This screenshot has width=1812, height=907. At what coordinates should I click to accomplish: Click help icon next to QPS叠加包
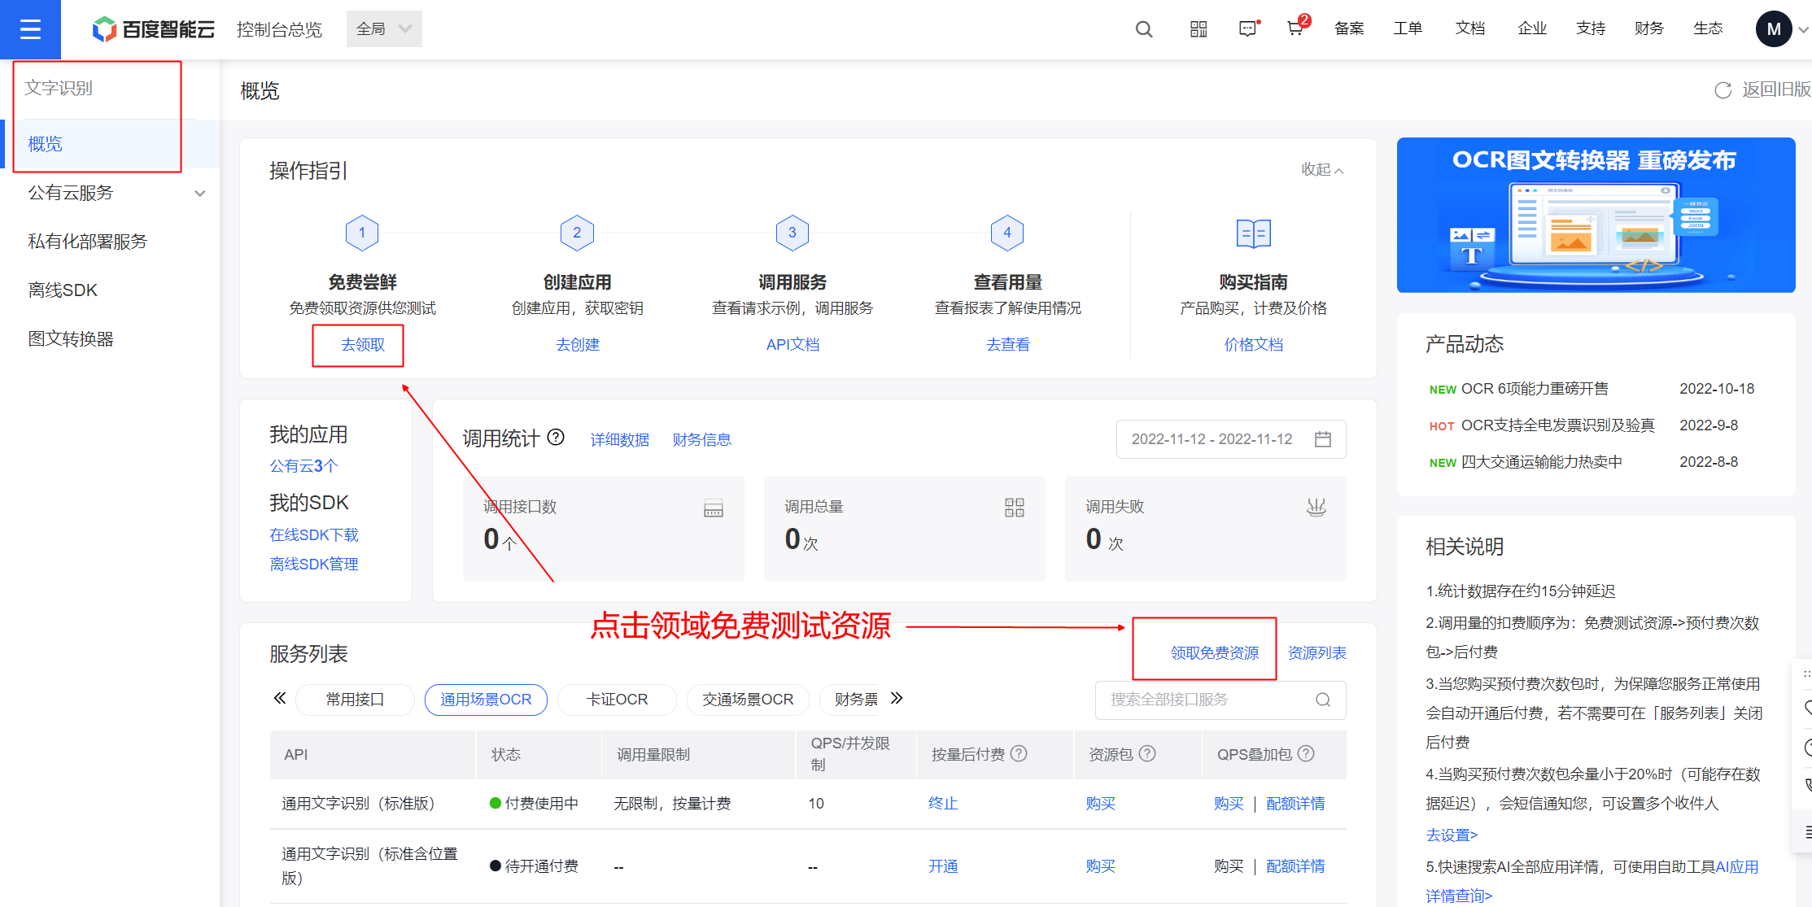coord(1306,753)
